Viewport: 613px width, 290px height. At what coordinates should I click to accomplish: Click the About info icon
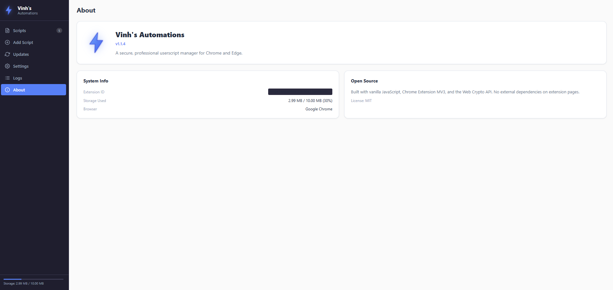point(7,90)
